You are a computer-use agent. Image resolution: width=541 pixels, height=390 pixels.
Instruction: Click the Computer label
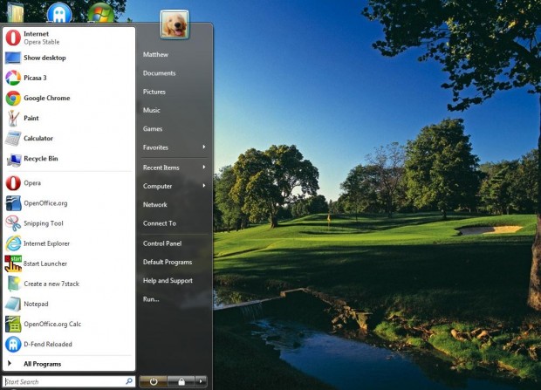tap(157, 186)
